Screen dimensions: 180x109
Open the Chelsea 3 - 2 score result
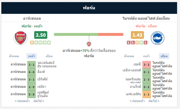(146, 65)
